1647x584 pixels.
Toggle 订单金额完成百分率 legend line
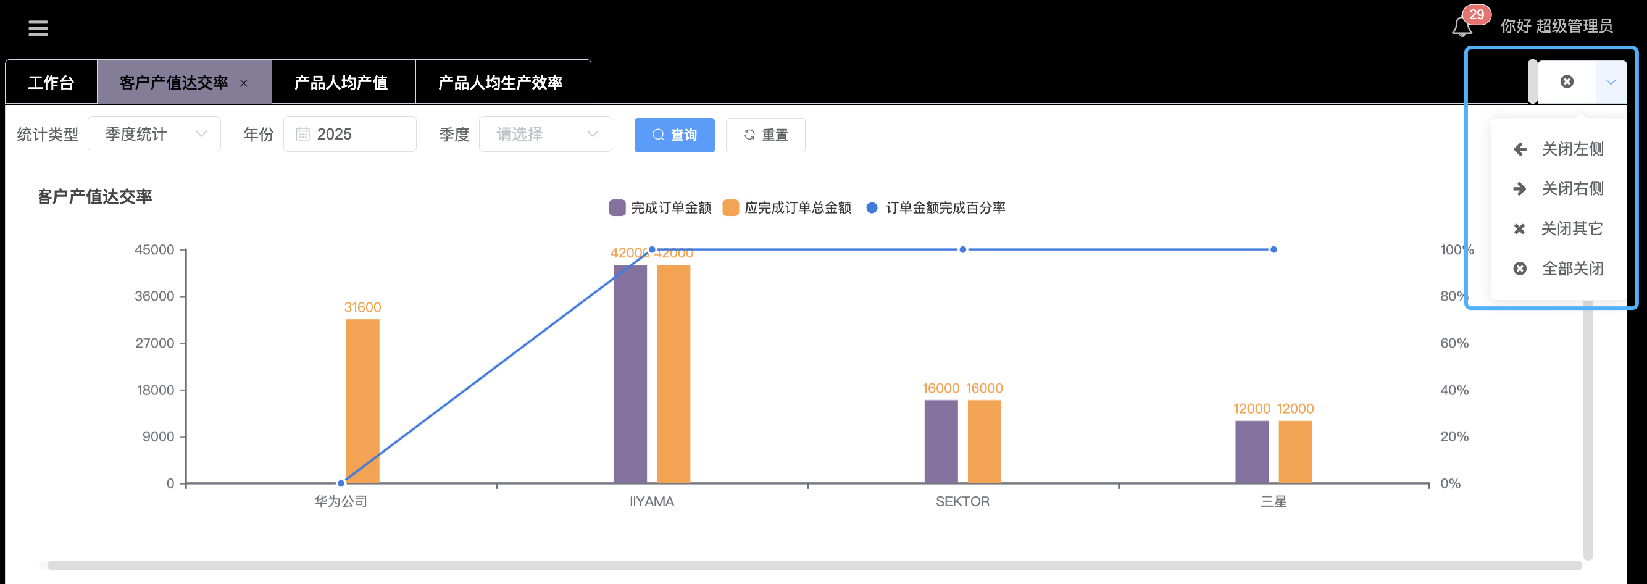click(935, 208)
